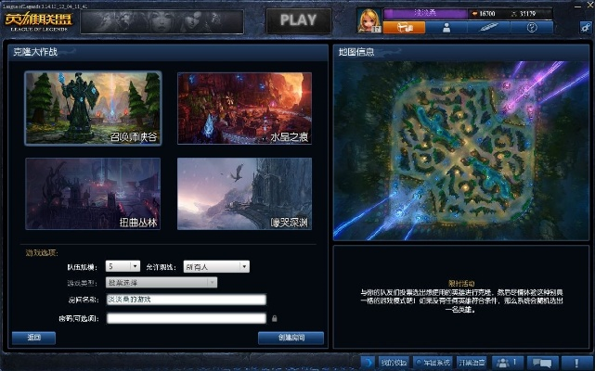Open the feather quill icon tab
The image size is (595, 371).
point(489,28)
